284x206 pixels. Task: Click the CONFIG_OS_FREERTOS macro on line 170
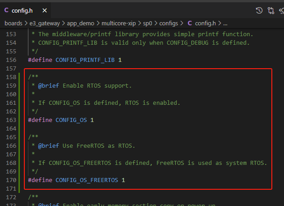pos(87,180)
